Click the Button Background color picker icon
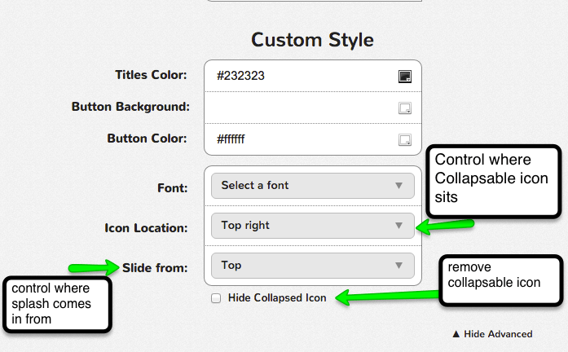 [x=404, y=108]
